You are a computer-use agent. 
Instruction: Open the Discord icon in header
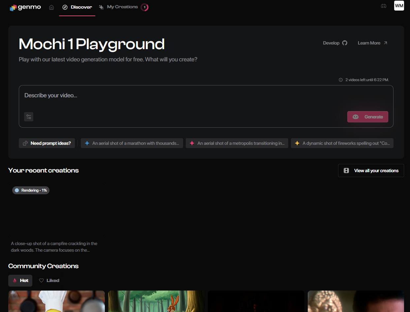pos(383,6)
